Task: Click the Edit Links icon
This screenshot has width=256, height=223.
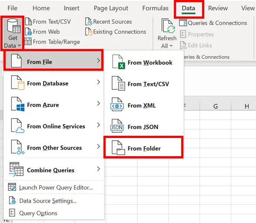Action: pyautogui.click(x=183, y=45)
